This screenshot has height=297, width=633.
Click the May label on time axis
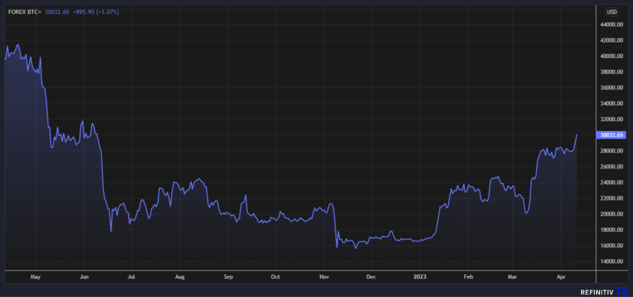tap(36, 277)
